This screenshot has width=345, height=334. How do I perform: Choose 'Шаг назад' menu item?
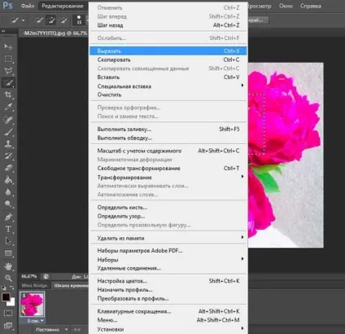[x=168, y=25]
